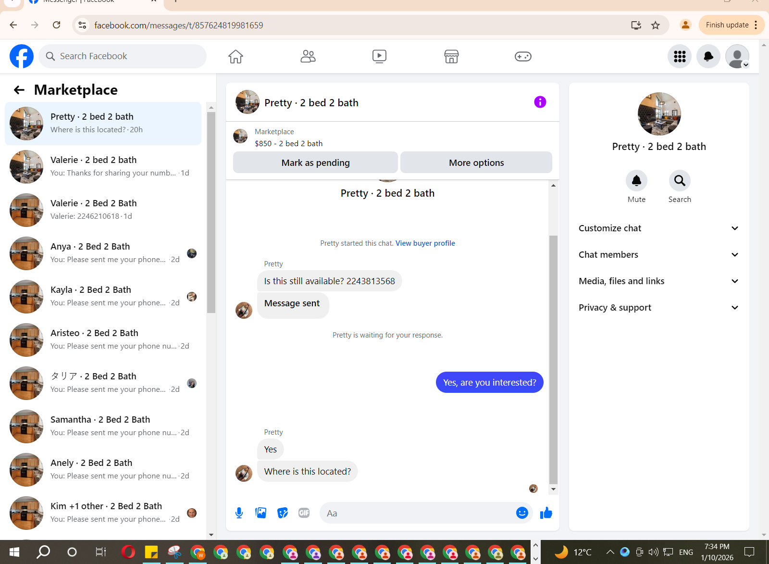Click the chat messages scrollbar
The image size is (769, 564).
click(553, 360)
